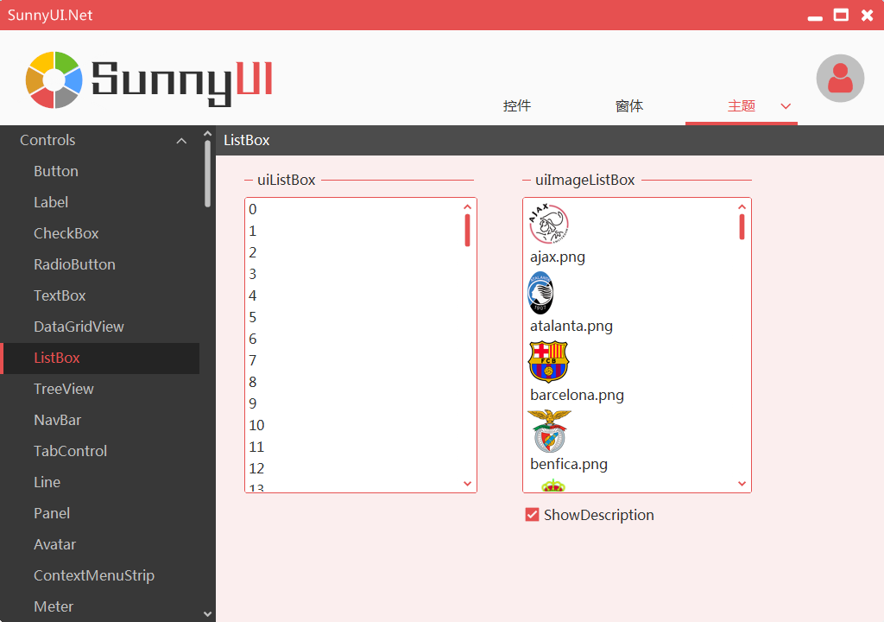Select the Benfica club crest image
The width and height of the screenshot is (884, 622).
point(549,431)
